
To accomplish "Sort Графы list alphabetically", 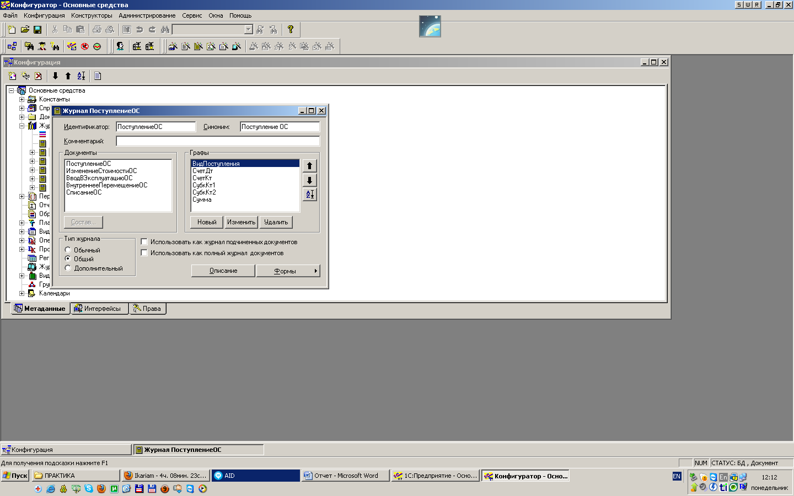I will tap(310, 195).
